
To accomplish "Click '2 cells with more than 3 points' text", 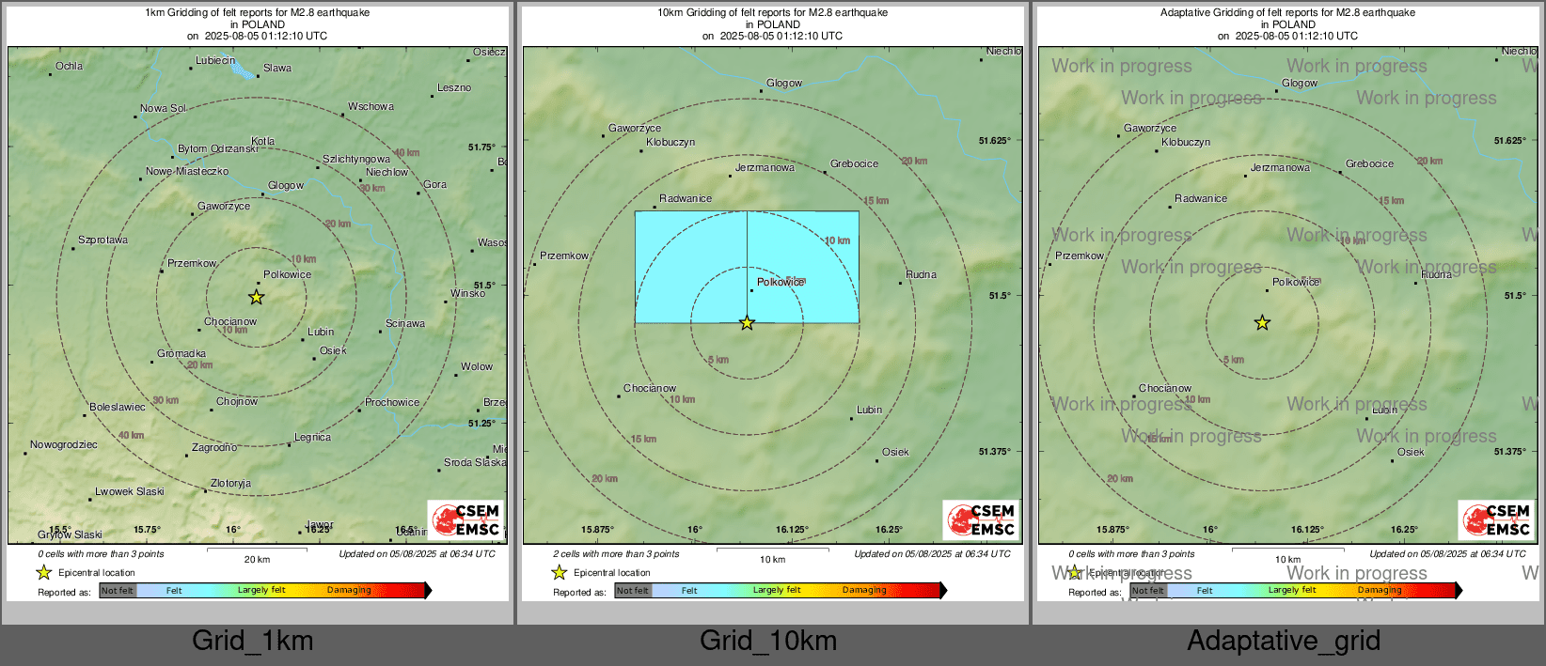I will pos(616,554).
